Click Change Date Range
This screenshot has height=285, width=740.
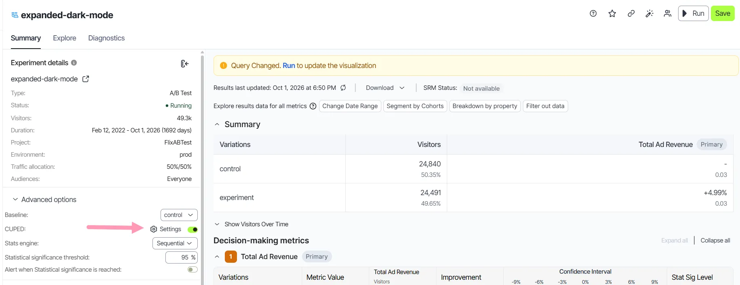click(x=350, y=106)
